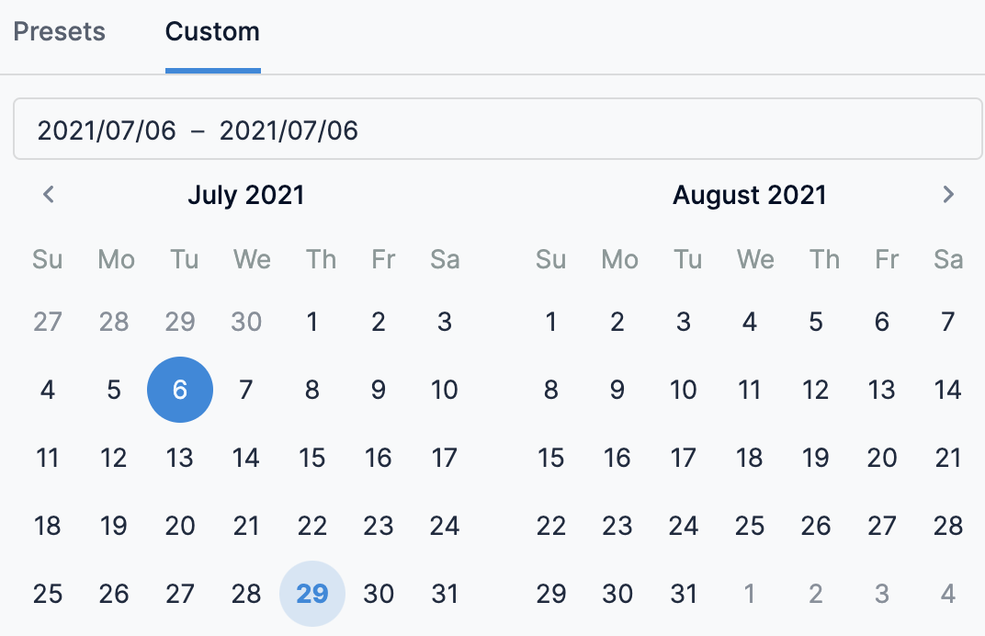Select July 31 in July calendar
Image resolution: width=985 pixels, height=636 pixels.
(445, 594)
